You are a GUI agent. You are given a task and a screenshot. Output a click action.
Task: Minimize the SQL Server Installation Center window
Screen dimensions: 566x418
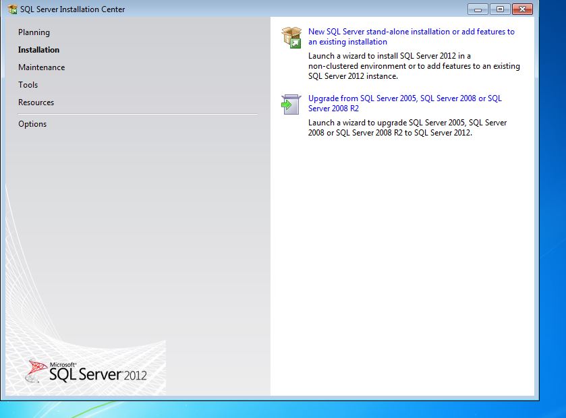pyautogui.click(x=478, y=9)
